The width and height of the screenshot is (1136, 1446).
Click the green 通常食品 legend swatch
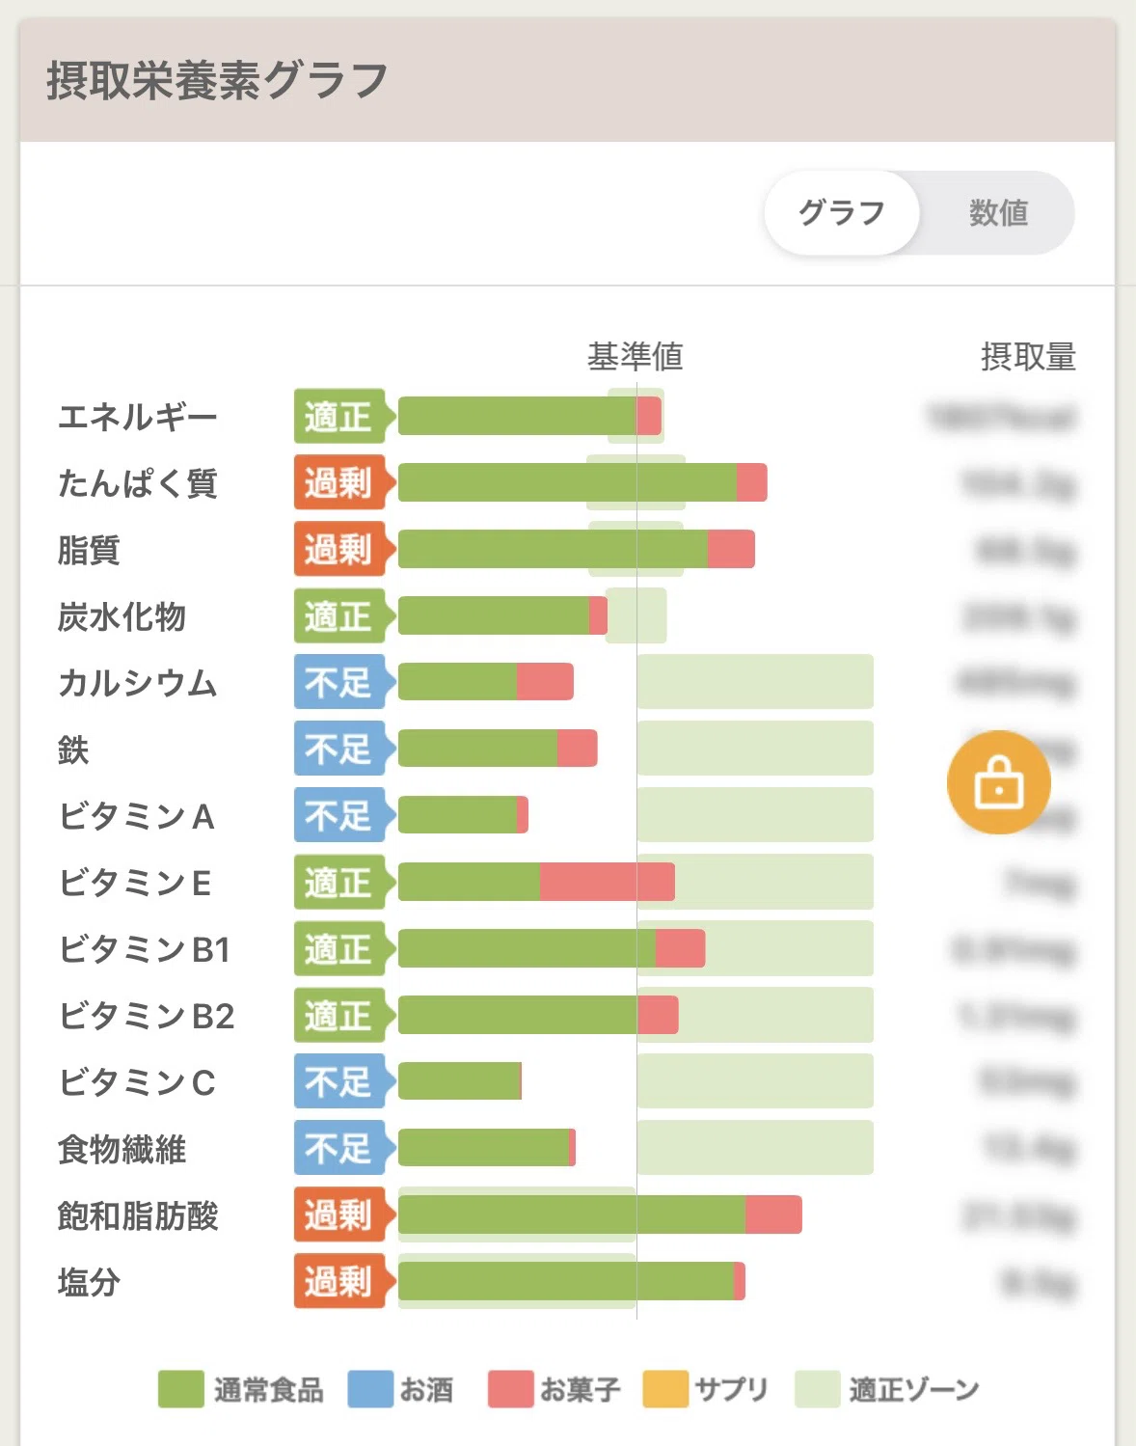point(180,1389)
